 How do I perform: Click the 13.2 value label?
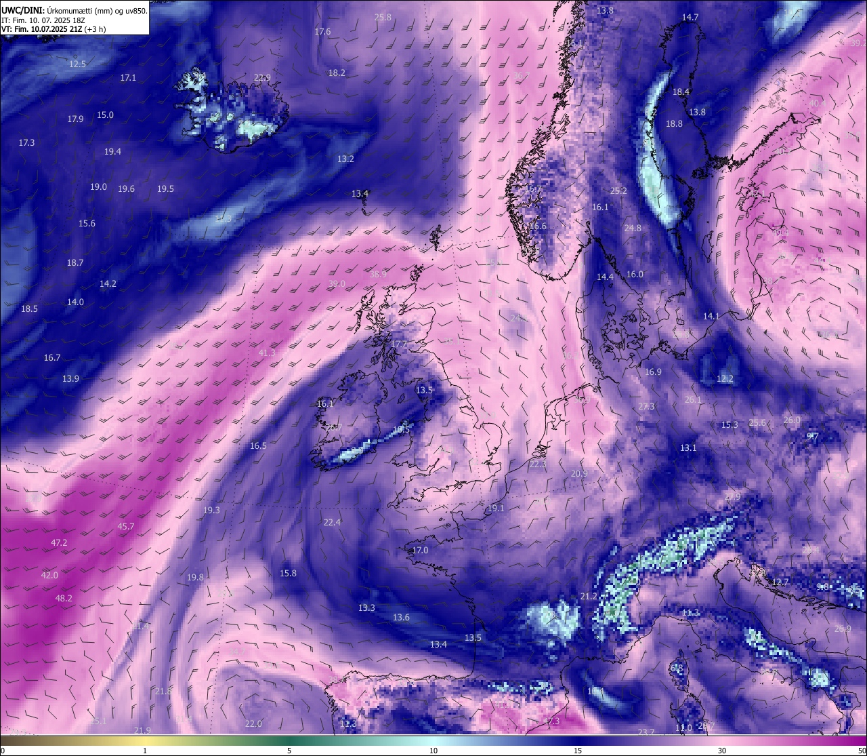pos(345,159)
